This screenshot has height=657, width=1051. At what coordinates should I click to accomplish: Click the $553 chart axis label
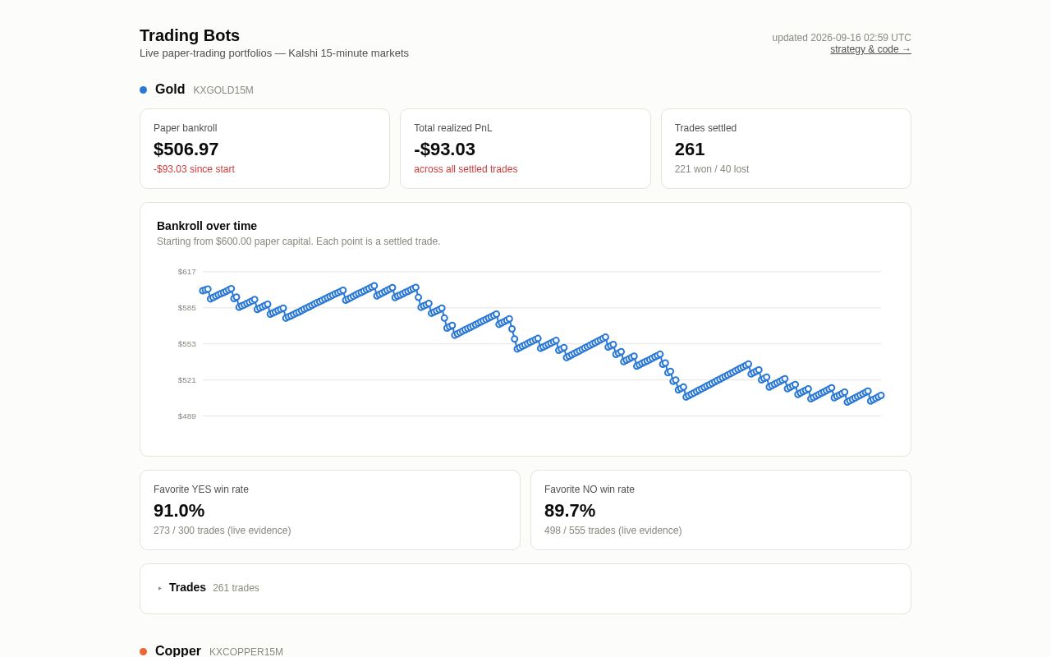(x=187, y=344)
